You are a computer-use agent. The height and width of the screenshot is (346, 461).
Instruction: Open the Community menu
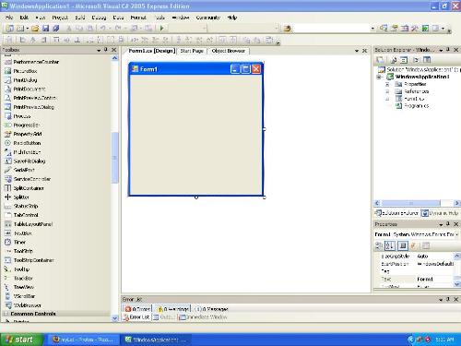point(208,18)
